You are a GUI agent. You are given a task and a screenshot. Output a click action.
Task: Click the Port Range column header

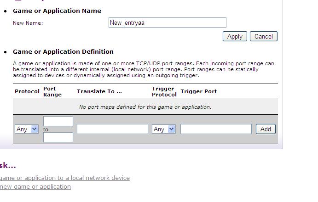(52, 92)
